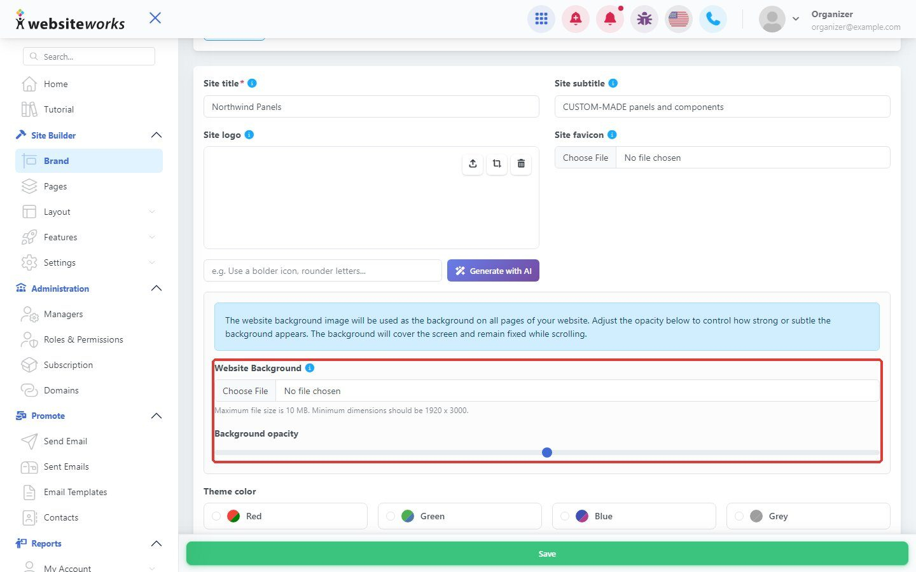Collapse the Administration section
916x572 pixels.
pos(156,289)
